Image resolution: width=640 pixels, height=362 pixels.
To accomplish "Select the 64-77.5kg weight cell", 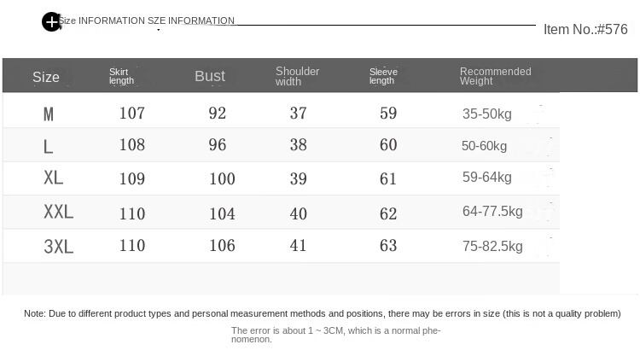I will (492, 211).
